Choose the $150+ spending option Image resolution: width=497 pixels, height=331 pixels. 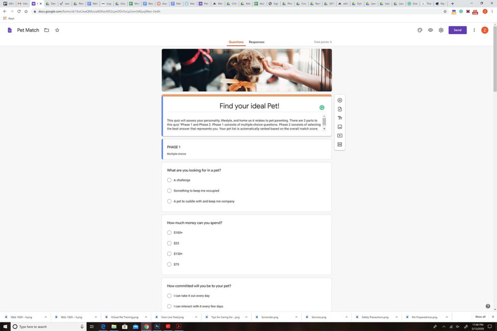(169, 254)
